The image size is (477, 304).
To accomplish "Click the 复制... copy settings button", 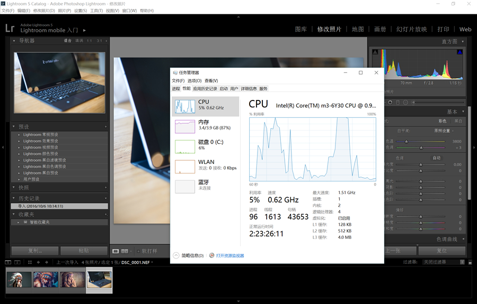I will [x=35, y=251].
